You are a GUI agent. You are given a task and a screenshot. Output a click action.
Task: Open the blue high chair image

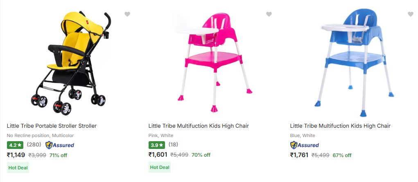tap(353, 61)
